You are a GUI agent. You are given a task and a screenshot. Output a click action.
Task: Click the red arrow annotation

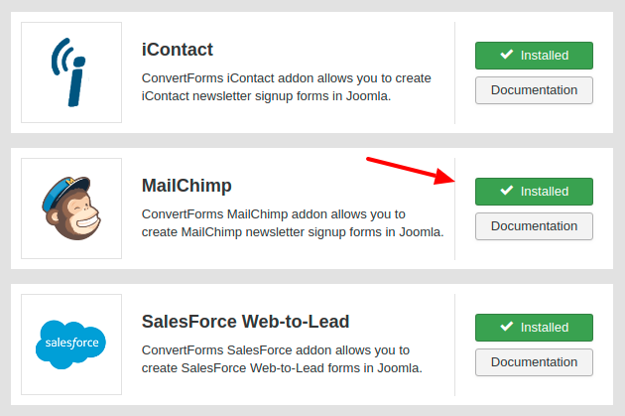[409, 170]
